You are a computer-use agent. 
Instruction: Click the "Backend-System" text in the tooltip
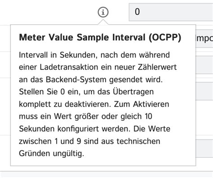(x=76, y=80)
